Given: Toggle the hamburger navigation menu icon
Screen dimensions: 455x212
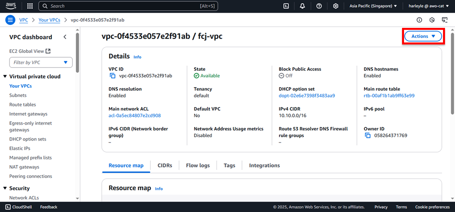Looking at the screenshot, I should (x=10, y=20).
